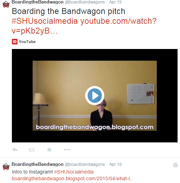Open #SHUsocialmedia hashtag in the pitch tweet
Image resolution: width=180 pixels, height=183 pixels.
click(45, 21)
